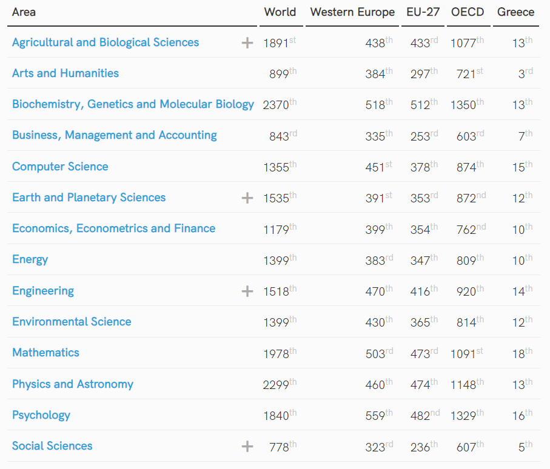The image size is (550, 469).
Task: Open the Arts and Humanities link
Action: coord(65,73)
